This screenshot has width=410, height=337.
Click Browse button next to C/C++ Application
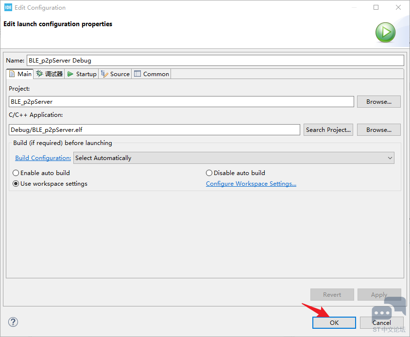tap(378, 130)
